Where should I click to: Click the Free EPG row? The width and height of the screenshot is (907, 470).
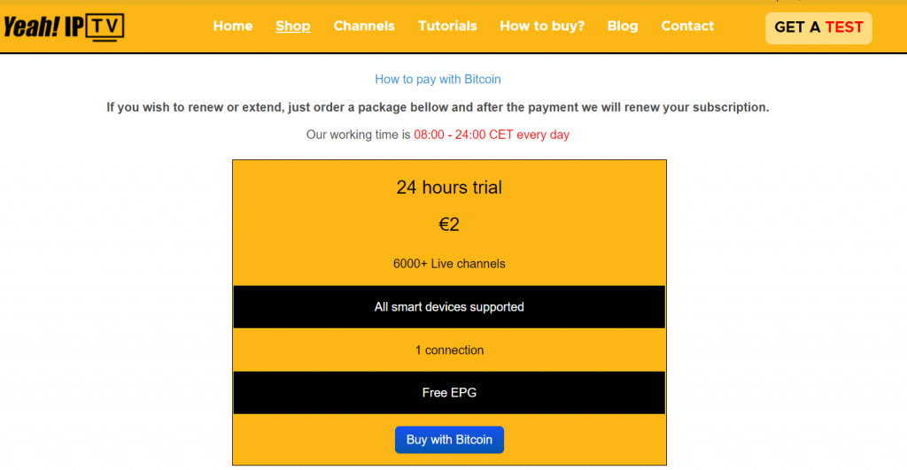(x=449, y=392)
